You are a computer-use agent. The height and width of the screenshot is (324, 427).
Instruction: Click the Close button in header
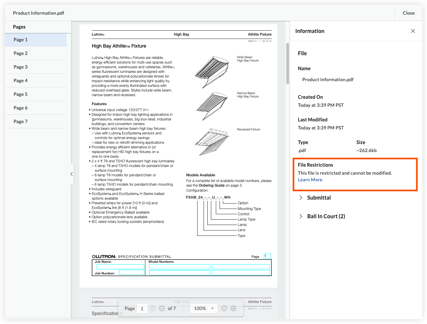408,13
